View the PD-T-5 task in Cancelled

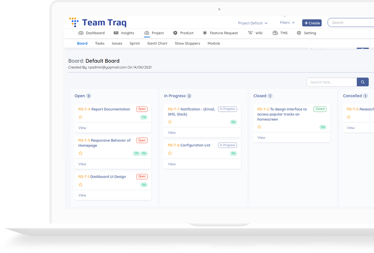pos(350,128)
